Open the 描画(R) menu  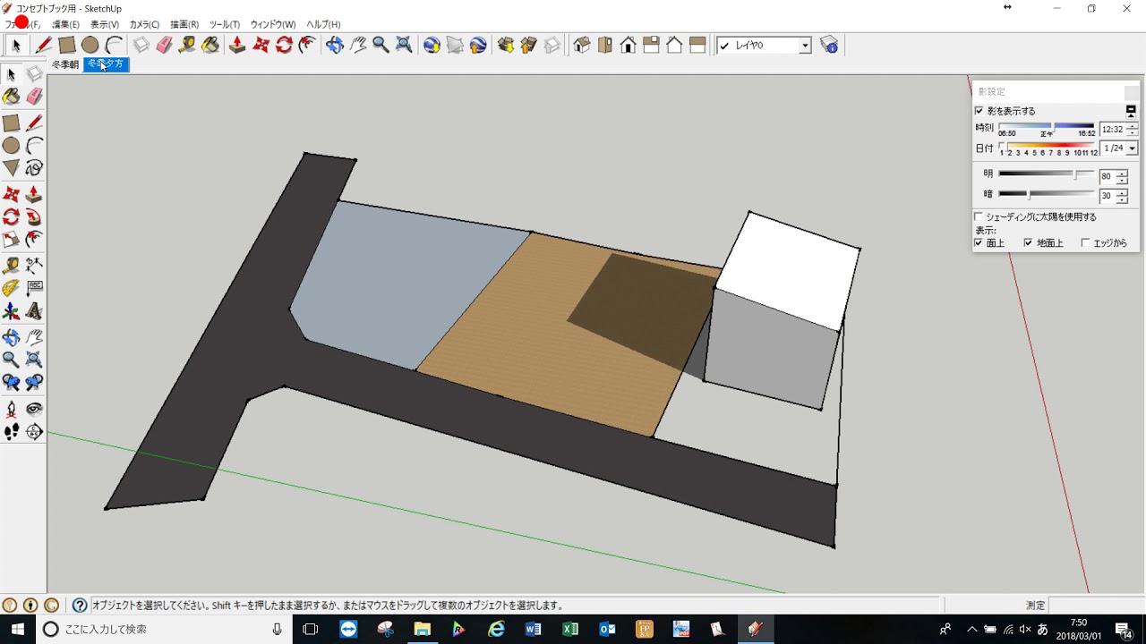[x=184, y=24]
